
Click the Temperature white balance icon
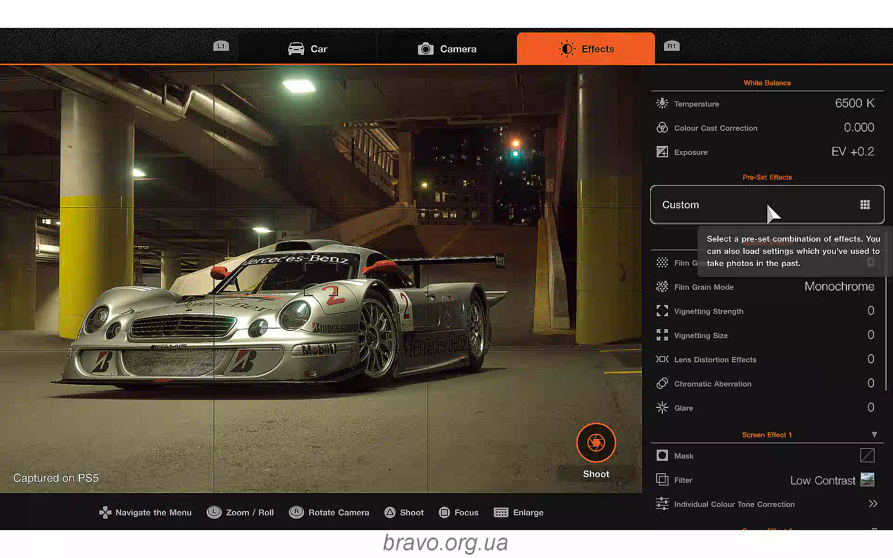pyautogui.click(x=662, y=104)
